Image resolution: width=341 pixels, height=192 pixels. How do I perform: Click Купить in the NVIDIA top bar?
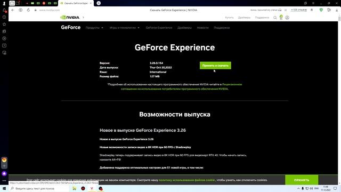coord(229,18)
